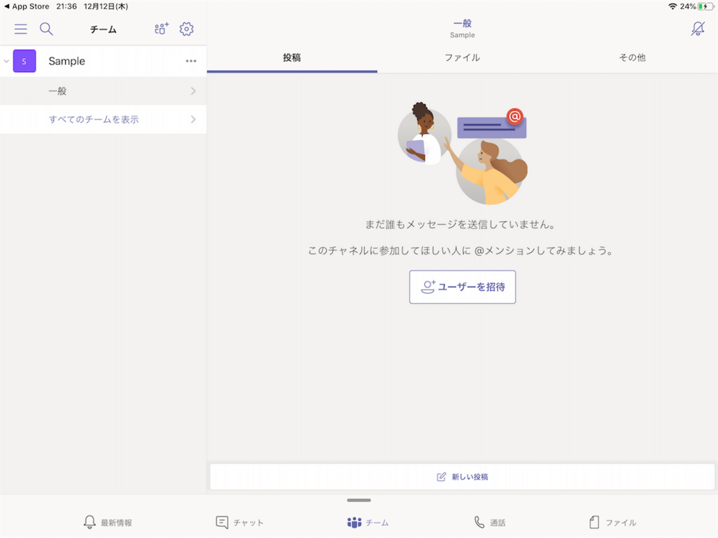Tap the clock showing 21:36

pyautogui.click(x=66, y=7)
